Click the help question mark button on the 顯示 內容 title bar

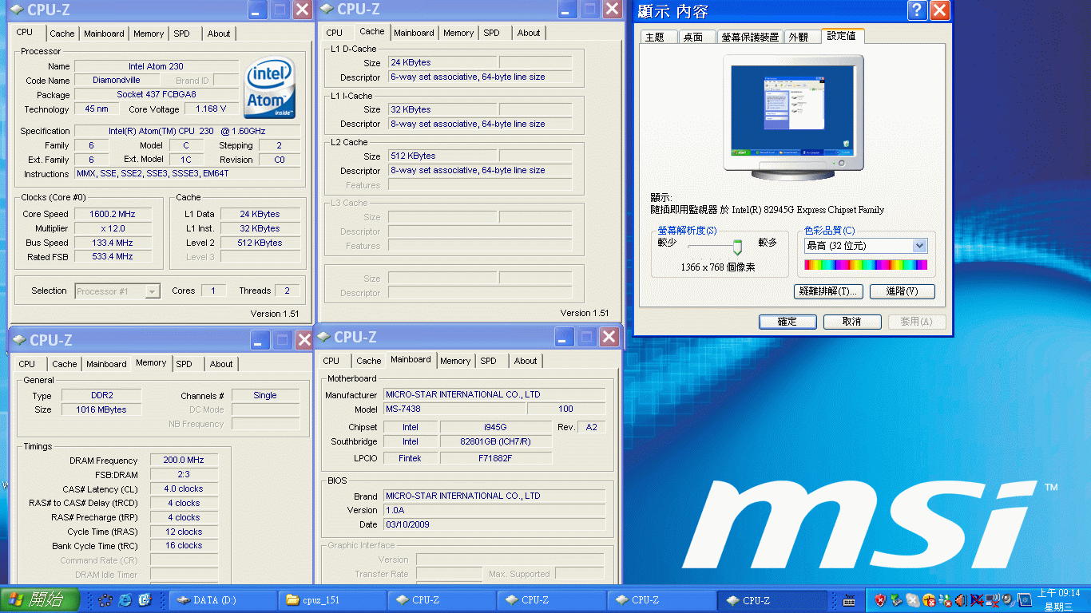pos(918,10)
